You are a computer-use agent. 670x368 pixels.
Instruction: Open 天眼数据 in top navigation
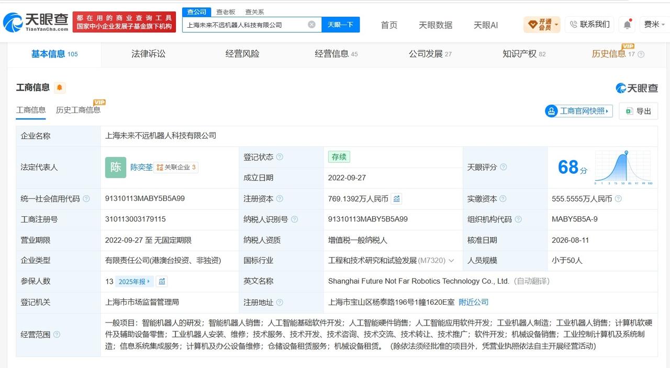435,25
